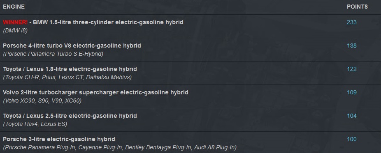This screenshot has height=153, width=381.
Task: Click the Toyota Rav4, Lexus ES subtitle
Action: point(35,124)
